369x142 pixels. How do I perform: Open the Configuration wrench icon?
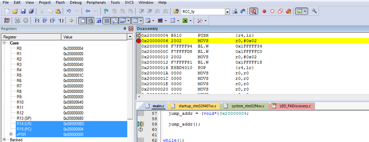(x=314, y=11)
